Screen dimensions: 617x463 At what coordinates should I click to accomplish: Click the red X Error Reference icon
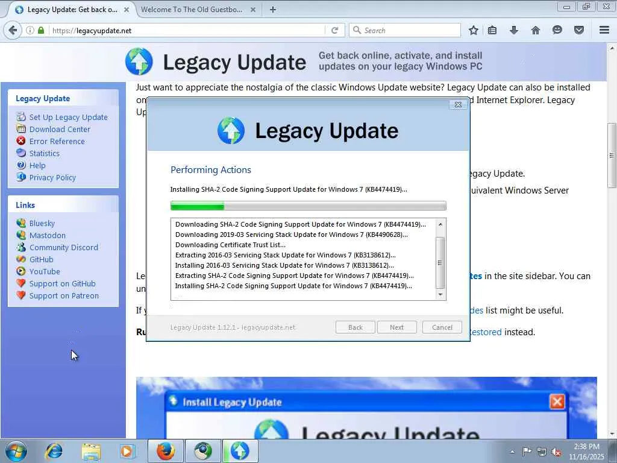coord(21,140)
